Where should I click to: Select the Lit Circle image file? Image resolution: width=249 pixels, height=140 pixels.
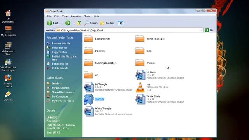click(x=140, y=75)
